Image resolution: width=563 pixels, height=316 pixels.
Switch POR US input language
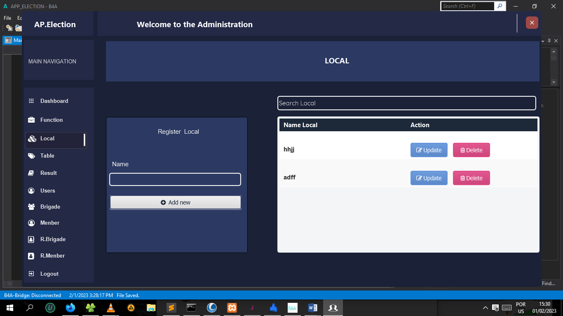(x=521, y=308)
